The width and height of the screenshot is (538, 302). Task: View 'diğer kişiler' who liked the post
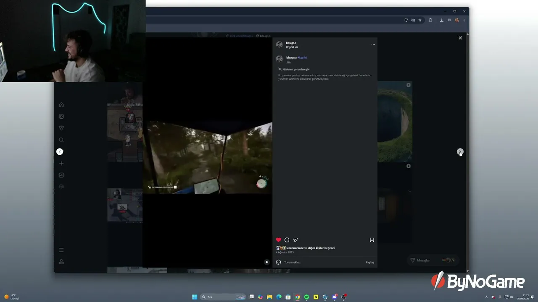[316, 248]
